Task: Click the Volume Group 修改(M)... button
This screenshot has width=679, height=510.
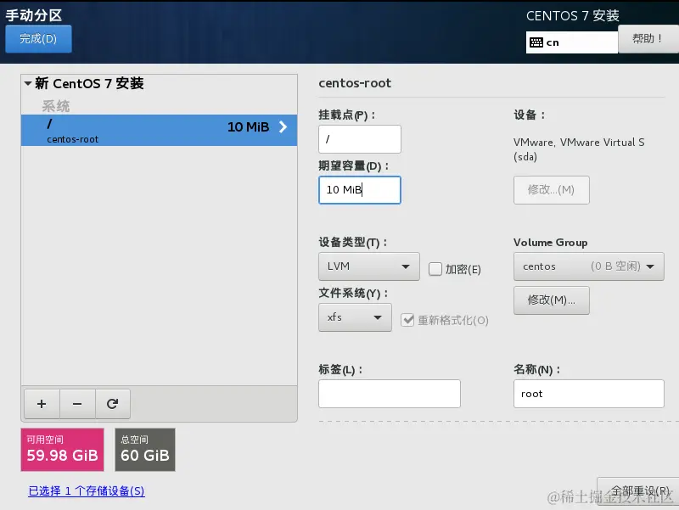Action: [551, 300]
